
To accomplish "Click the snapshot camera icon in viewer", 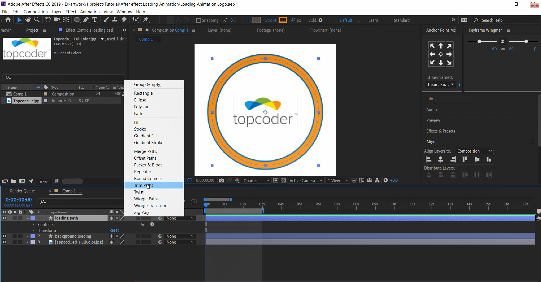I will point(222,180).
